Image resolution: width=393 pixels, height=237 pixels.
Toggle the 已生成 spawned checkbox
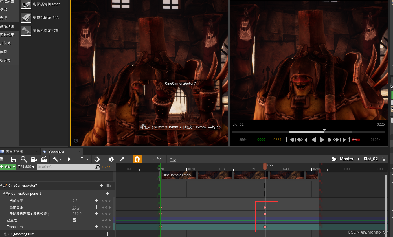(74, 220)
